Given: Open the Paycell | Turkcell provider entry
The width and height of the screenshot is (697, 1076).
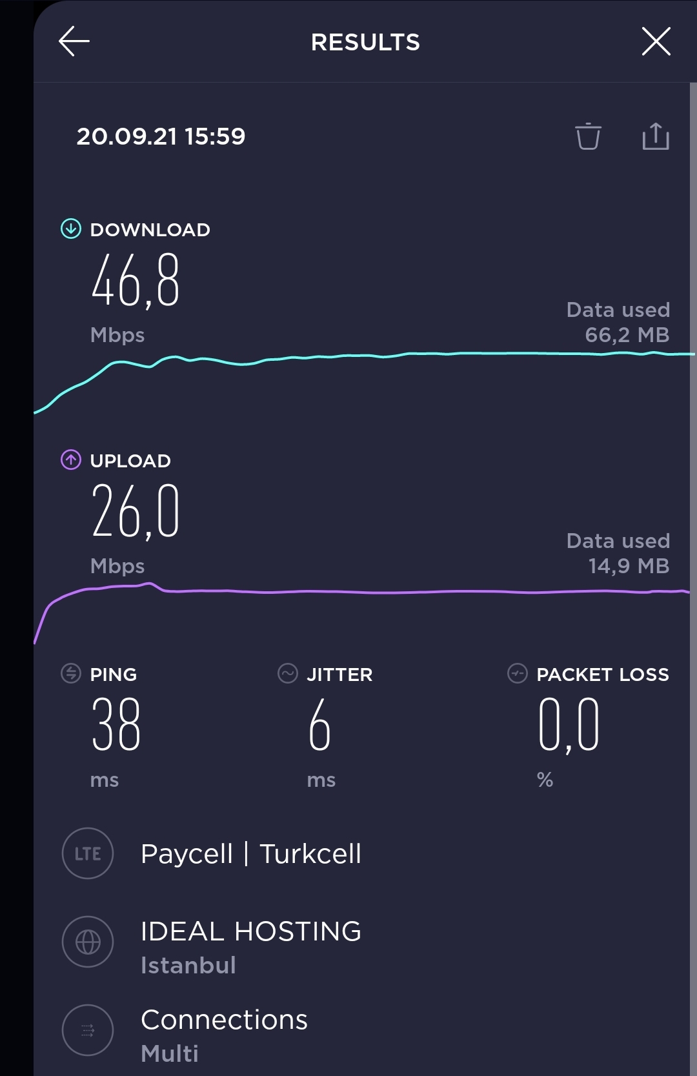Looking at the screenshot, I should [x=251, y=854].
